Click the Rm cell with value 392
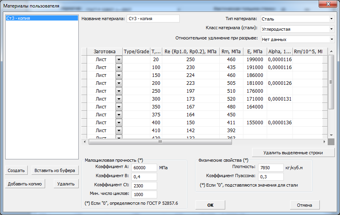This screenshot has width=340, height=215. click(x=231, y=131)
